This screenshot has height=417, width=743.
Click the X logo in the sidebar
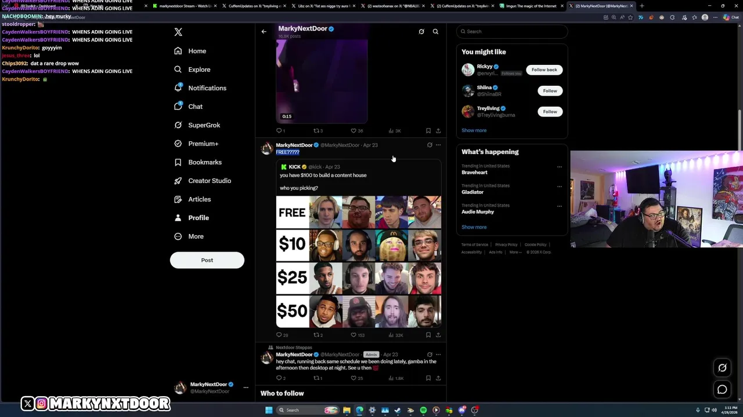178,32
